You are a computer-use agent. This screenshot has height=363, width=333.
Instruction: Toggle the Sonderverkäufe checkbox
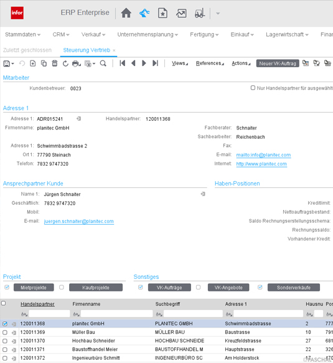[260, 287]
